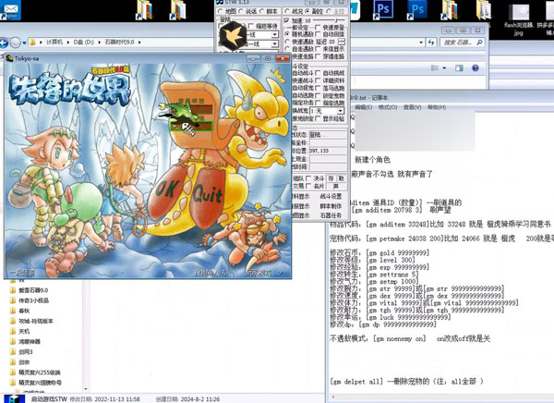Select the 说话 radio button in STW

[x=241, y=11]
